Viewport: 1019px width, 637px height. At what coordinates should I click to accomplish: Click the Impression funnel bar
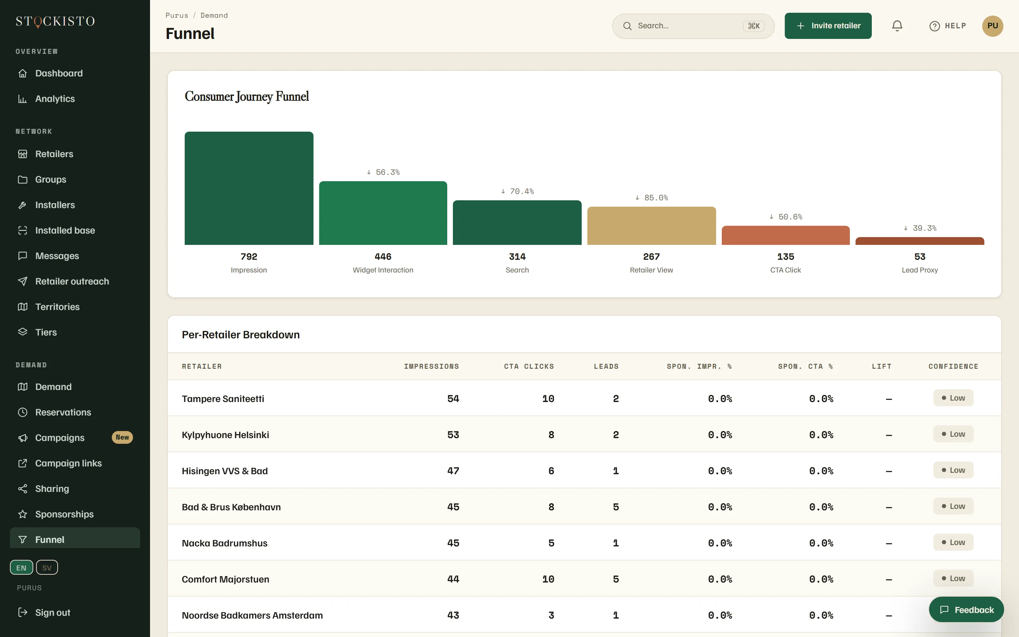(249, 188)
